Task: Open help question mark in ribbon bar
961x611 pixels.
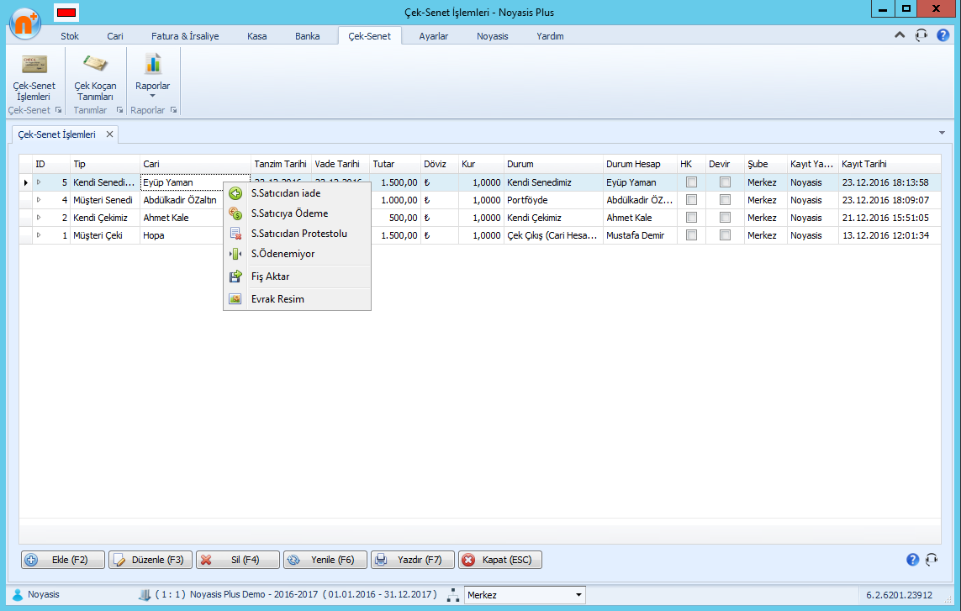Action: 943,35
